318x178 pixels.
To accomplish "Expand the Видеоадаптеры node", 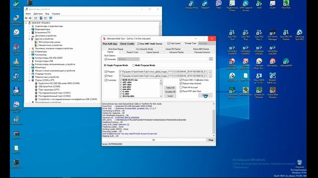I will 29,30.
